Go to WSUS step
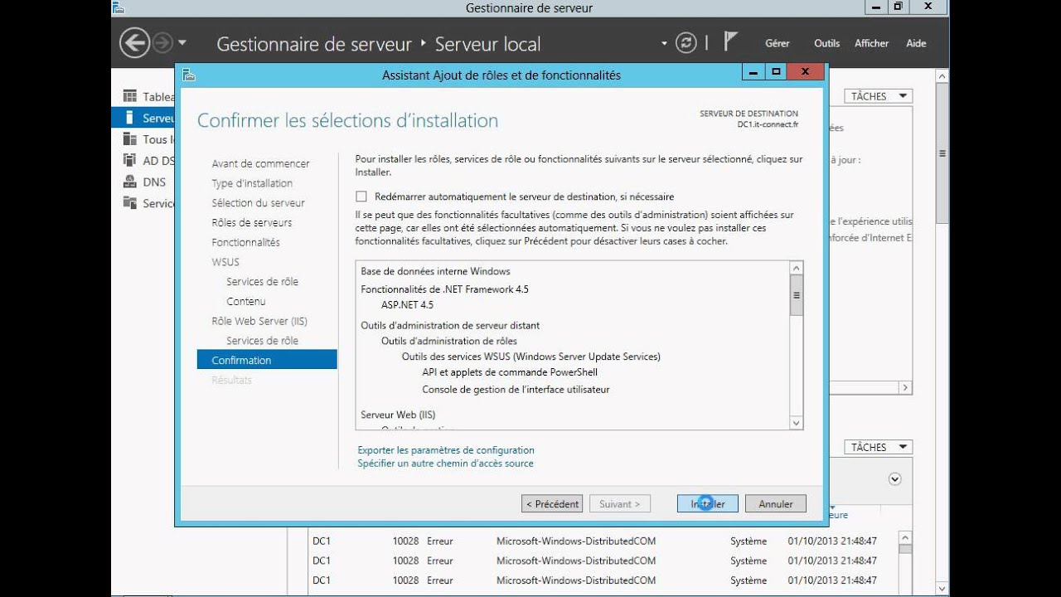 click(225, 262)
